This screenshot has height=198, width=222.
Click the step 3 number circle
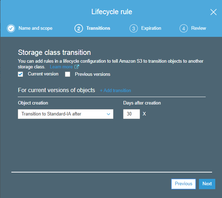tap(133, 28)
